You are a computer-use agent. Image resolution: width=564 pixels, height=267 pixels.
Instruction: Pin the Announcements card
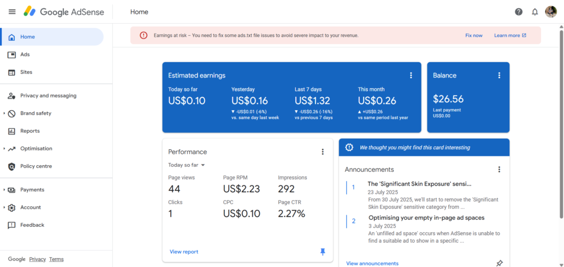tap(499, 263)
